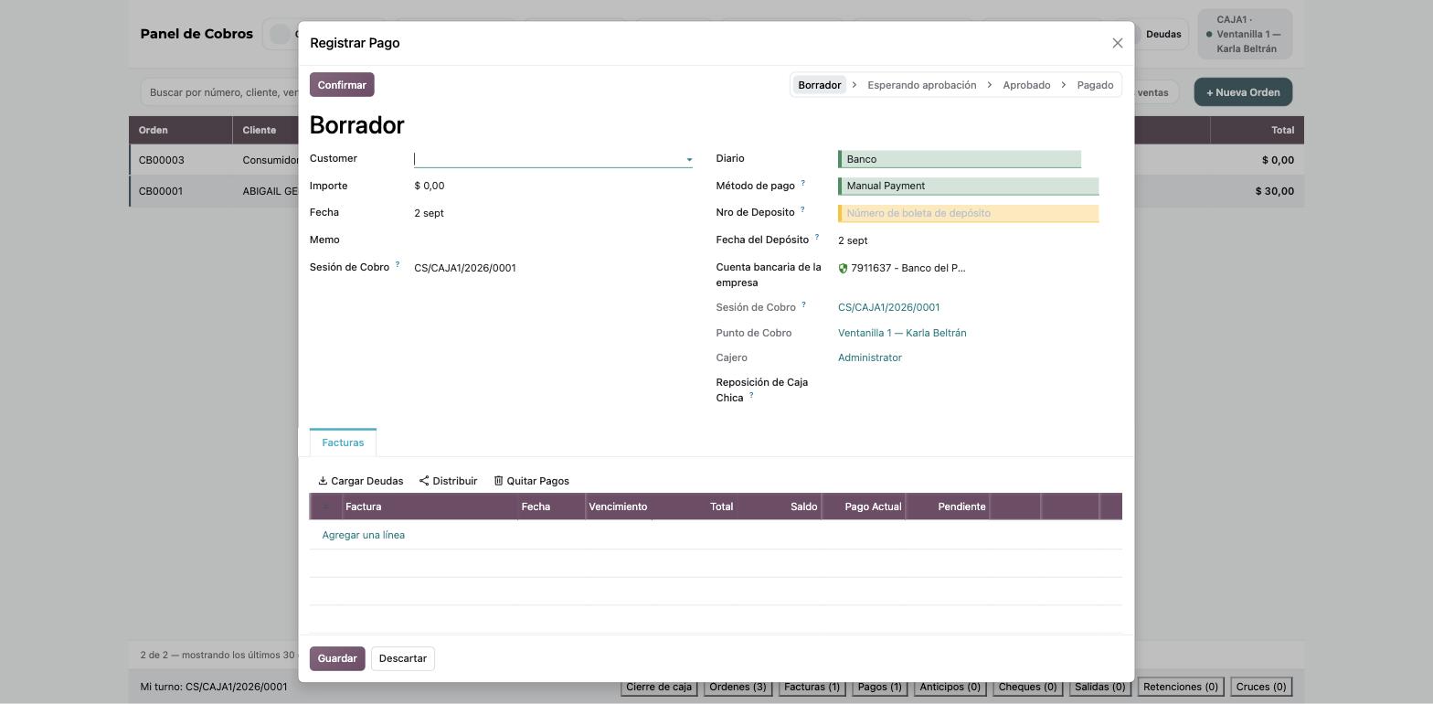Click the Factura column header

click(430, 507)
